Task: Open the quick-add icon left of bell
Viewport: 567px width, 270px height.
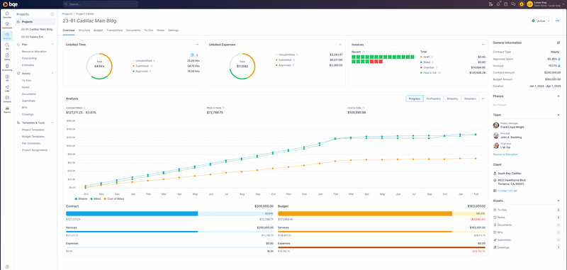Action: [x=490, y=4]
